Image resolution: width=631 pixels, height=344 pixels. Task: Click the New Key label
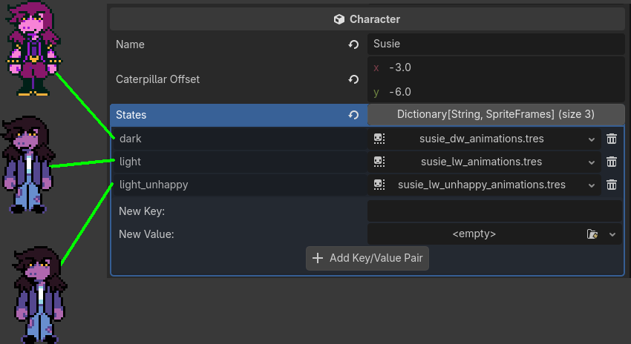tap(142, 211)
